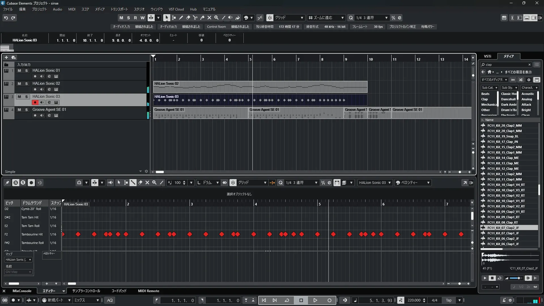
Task: Play the previewed clap sample
Action: pos(485,278)
